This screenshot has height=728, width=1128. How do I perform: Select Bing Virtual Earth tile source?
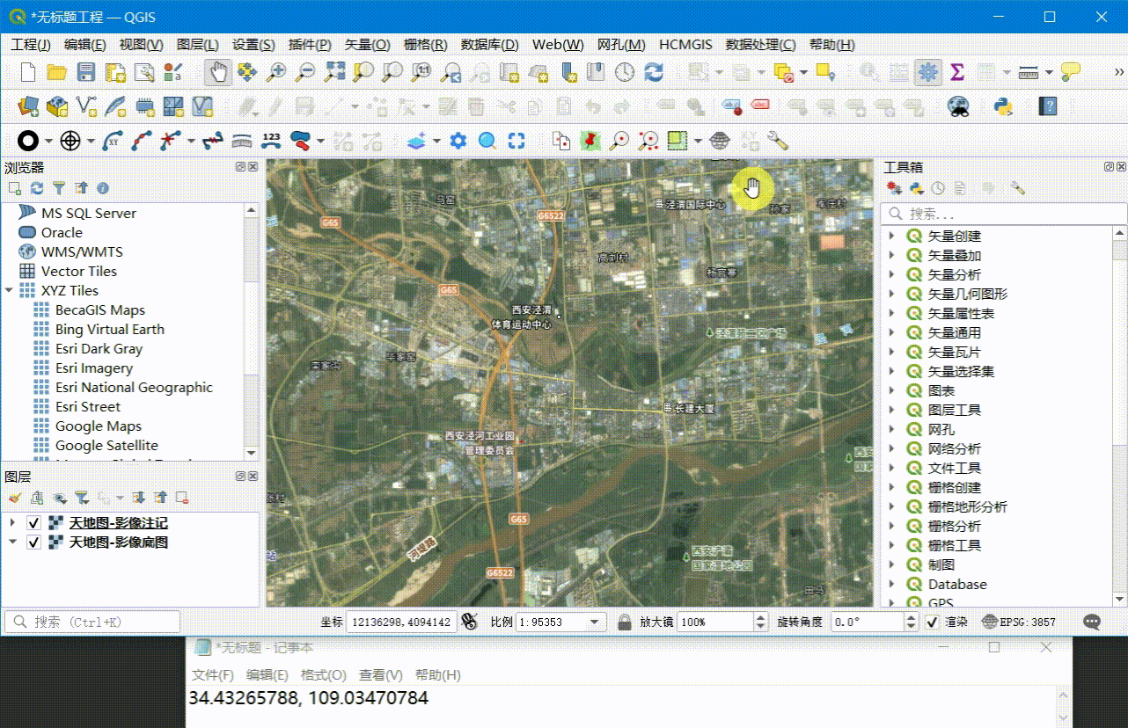(110, 329)
